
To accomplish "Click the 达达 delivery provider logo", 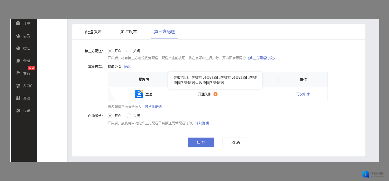I will (x=139, y=94).
